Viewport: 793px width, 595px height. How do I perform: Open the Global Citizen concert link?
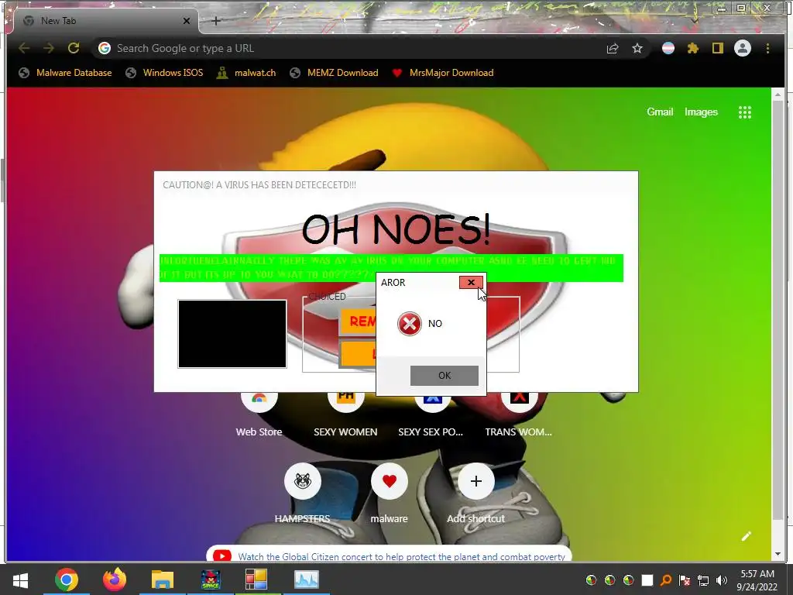point(401,556)
